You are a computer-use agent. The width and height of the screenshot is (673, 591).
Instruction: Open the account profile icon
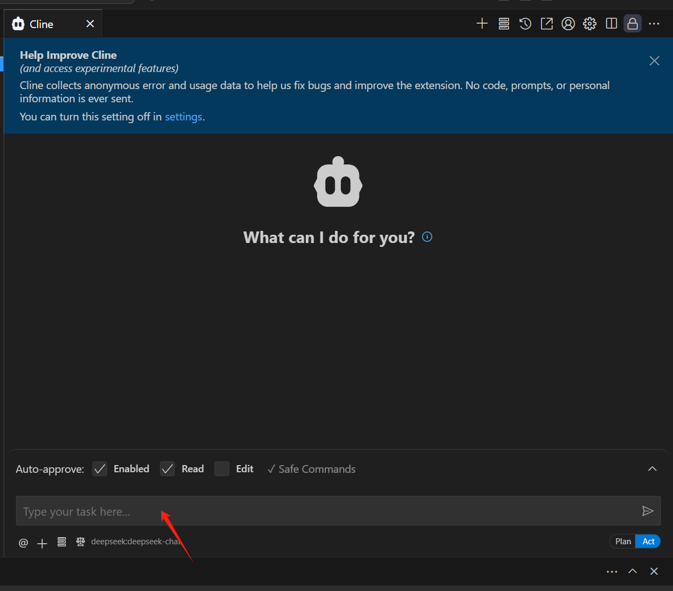[568, 24]
